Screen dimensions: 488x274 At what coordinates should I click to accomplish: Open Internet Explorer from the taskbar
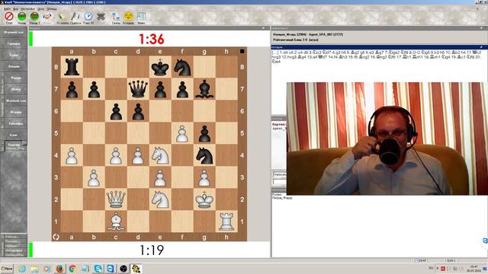22,269
